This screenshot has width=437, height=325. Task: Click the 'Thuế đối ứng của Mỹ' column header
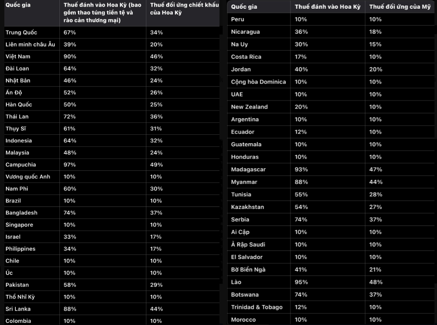click(400, 7)
